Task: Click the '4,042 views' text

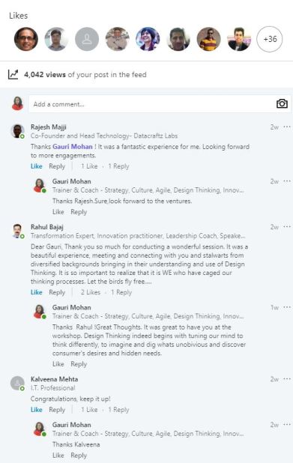Action: [x=45, y=75]
